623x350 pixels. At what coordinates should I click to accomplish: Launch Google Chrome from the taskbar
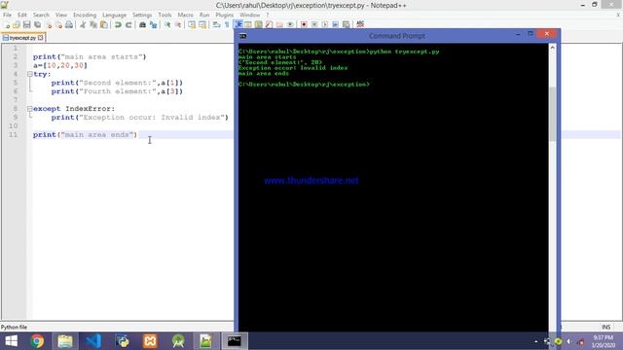[37, 341]
